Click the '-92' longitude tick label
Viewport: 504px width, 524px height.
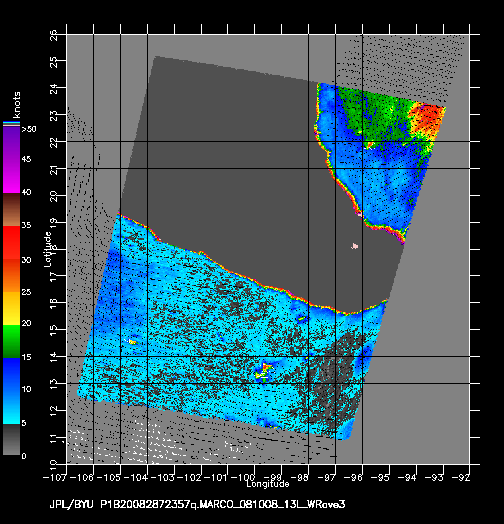(x=461, y=477)
